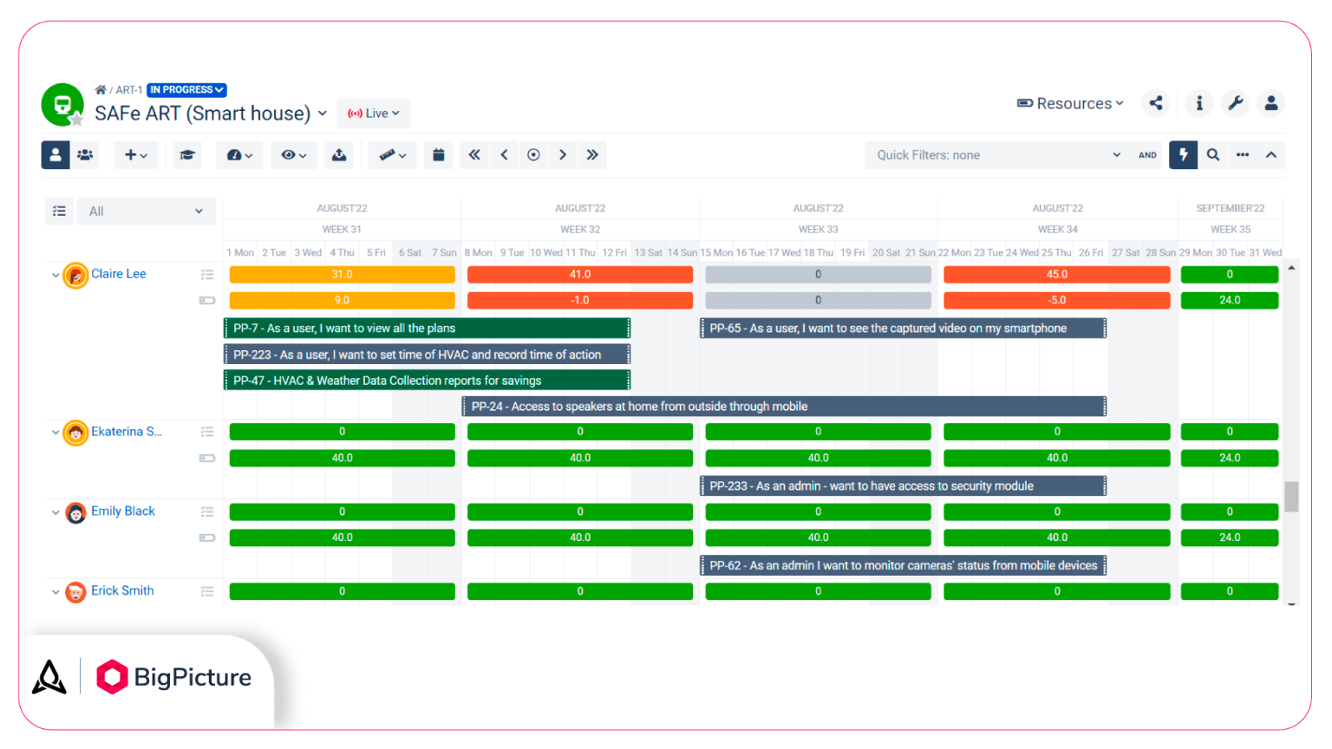Viewport: 1332px width, 749px height.
Task: Collapse Erick Smith's row
Action: click(x=55, y=592)
